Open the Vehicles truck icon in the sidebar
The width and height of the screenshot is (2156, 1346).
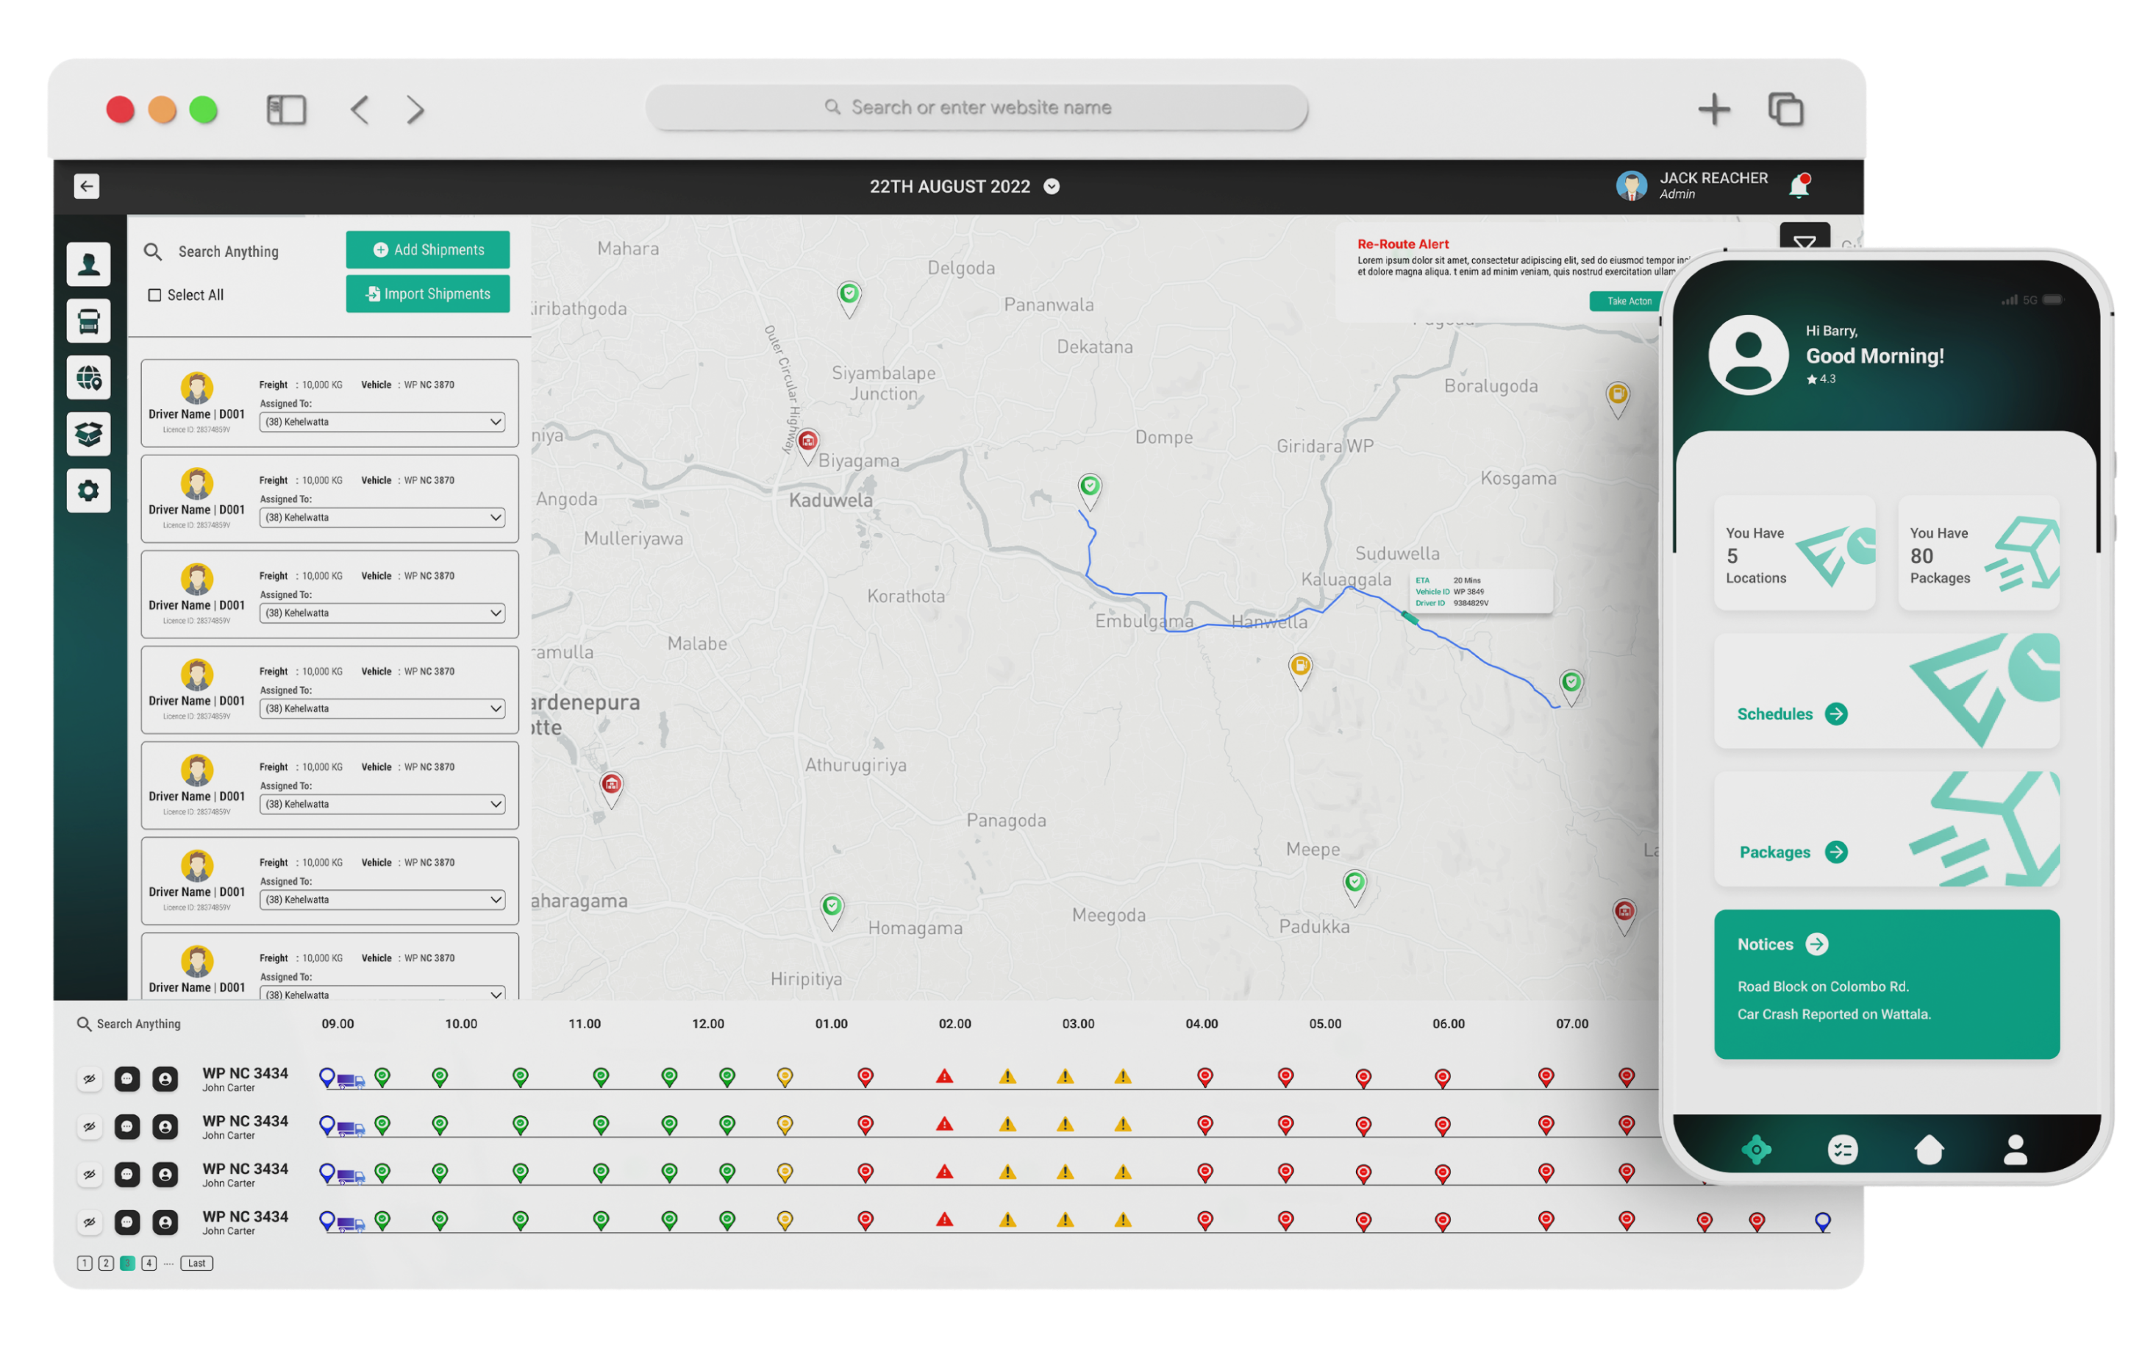click(88, 321)
